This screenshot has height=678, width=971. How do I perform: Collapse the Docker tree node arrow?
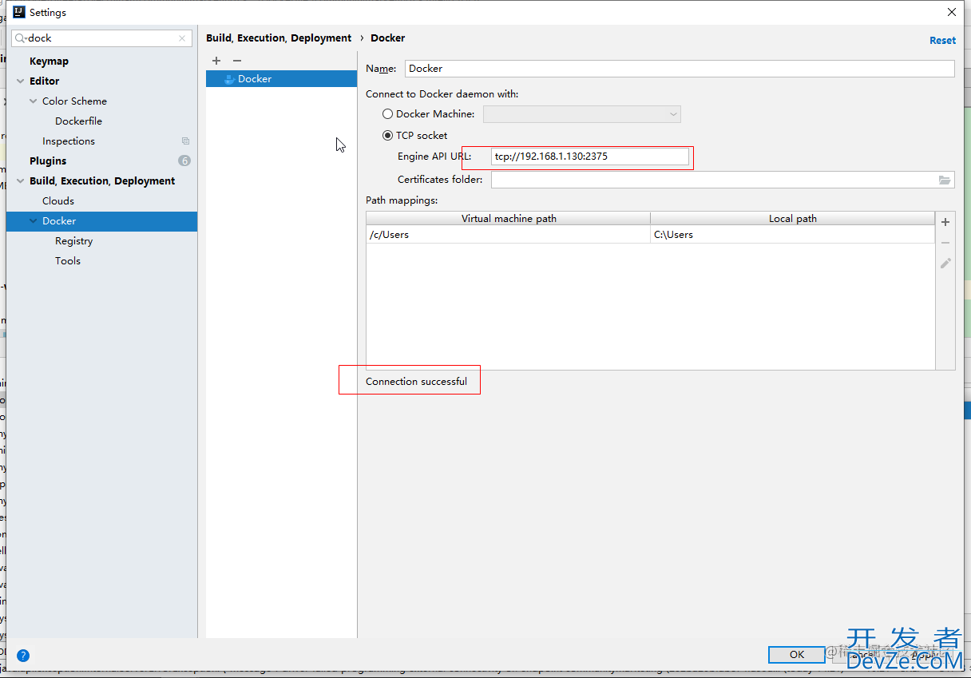[x=34, y=221]
